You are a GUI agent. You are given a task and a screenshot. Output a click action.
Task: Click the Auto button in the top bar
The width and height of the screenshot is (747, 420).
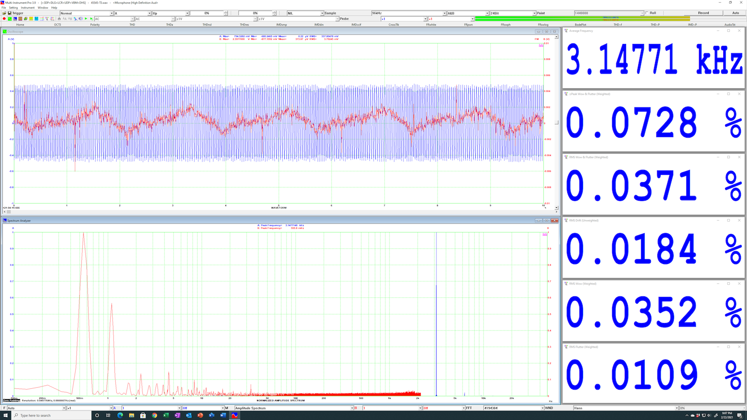click(x=735, y=13)
